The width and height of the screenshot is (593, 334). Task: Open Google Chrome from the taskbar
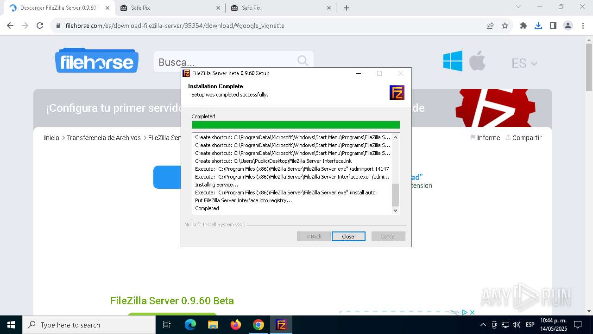[x=259, y=325]
